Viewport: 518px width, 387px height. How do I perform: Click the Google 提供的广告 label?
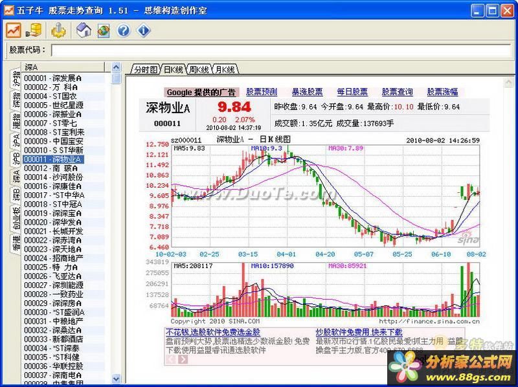201,93
